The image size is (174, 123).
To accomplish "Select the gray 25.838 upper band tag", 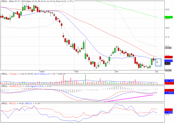I will pos(168,48).
